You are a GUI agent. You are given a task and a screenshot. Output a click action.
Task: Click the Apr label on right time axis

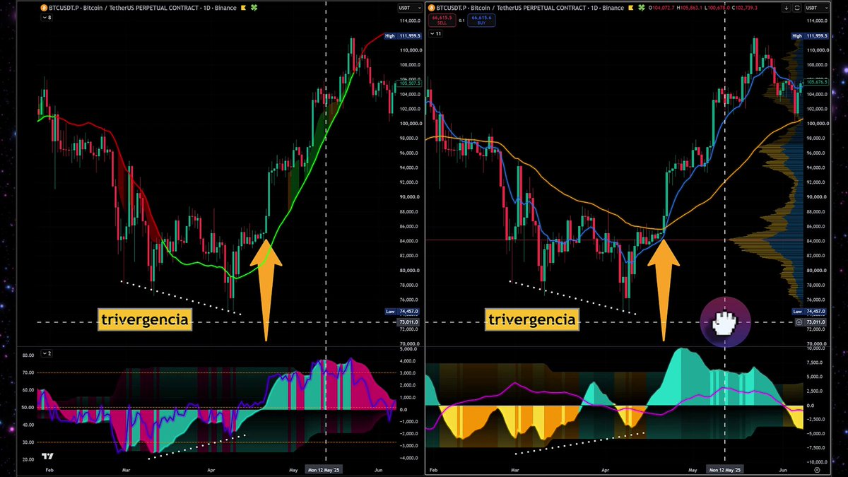pos(604,469)
